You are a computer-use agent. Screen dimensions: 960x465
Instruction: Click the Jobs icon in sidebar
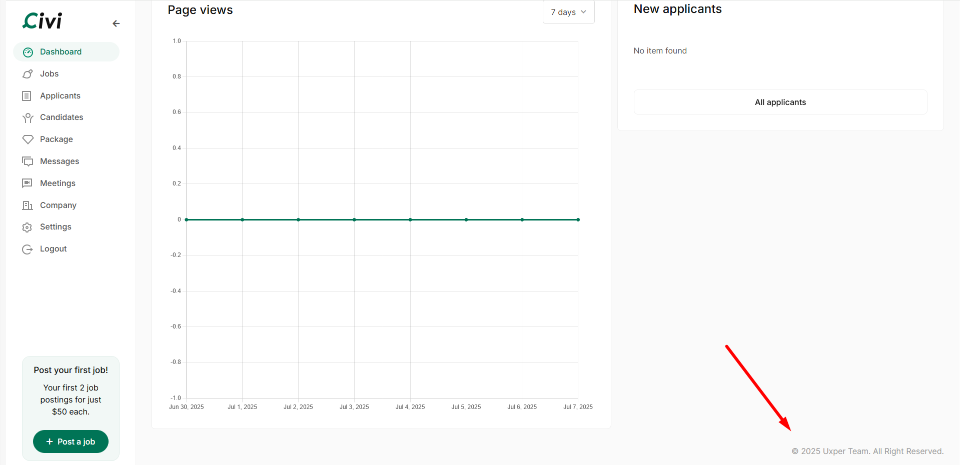point(28,74)
